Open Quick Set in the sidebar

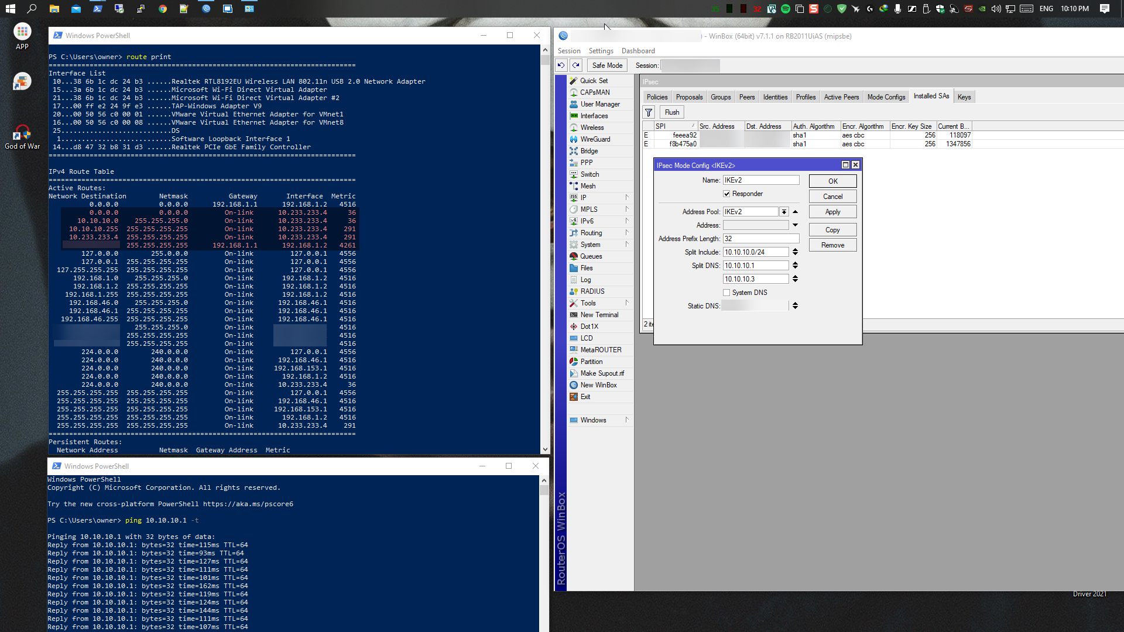(594, 81)
